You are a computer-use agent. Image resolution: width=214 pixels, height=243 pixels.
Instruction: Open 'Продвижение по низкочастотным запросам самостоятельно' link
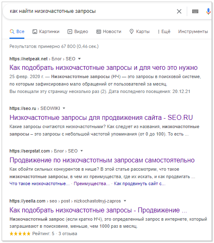(102, 160)
